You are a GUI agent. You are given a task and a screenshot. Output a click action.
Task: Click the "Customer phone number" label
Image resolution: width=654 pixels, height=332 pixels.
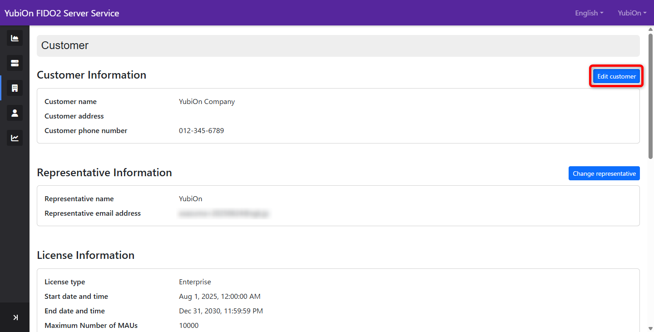tap(86, 131)
